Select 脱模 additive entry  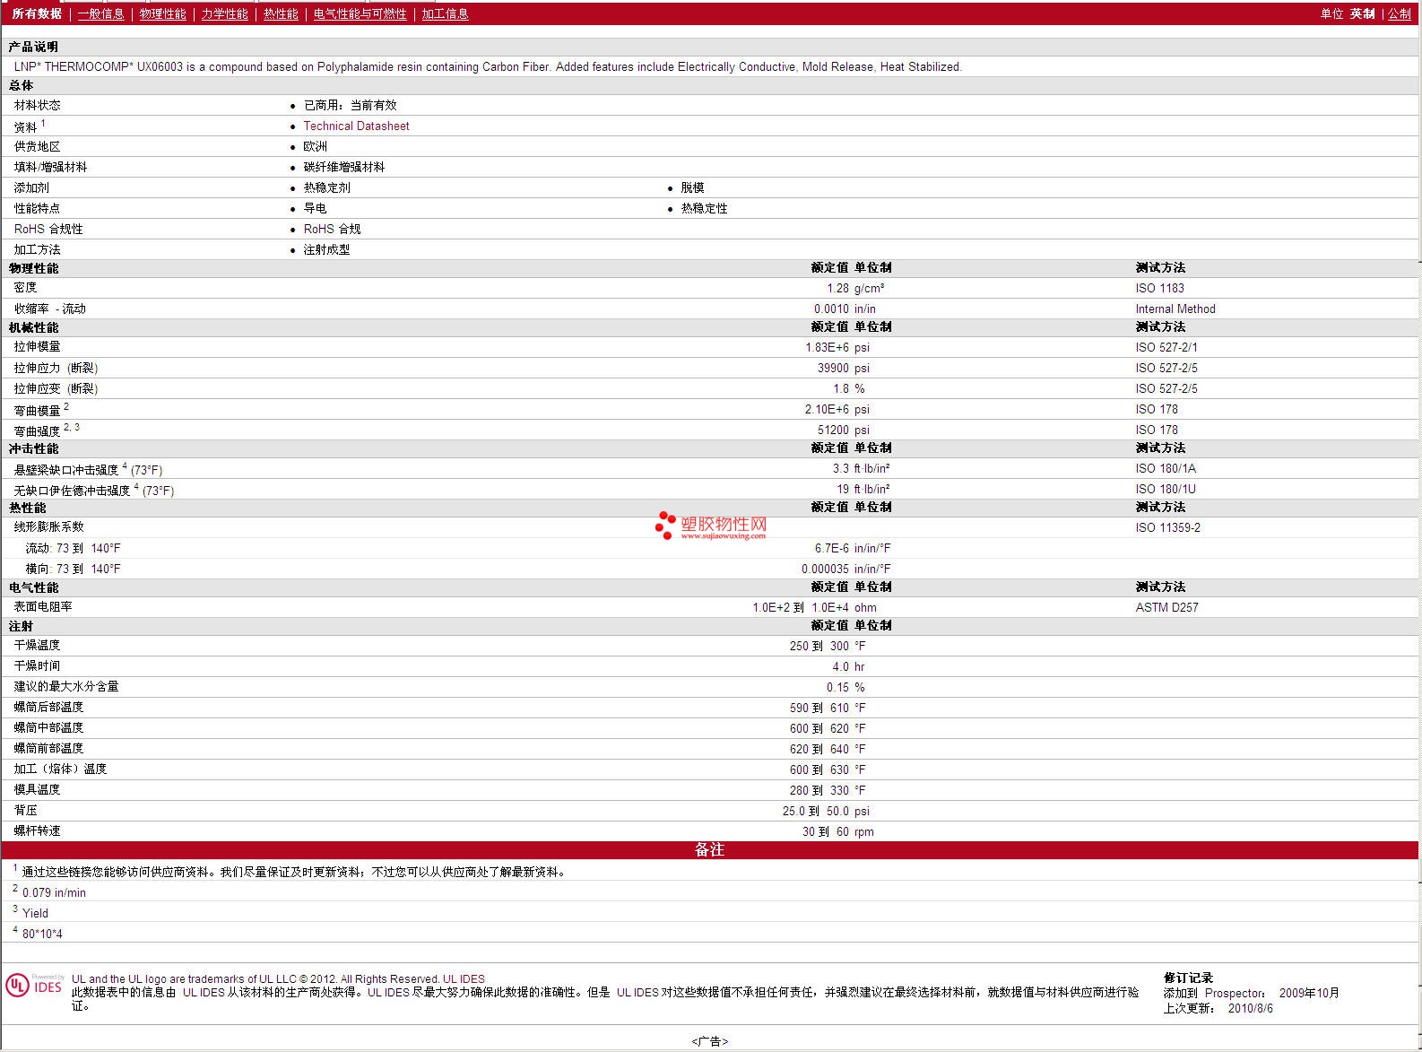pos(692,188)
